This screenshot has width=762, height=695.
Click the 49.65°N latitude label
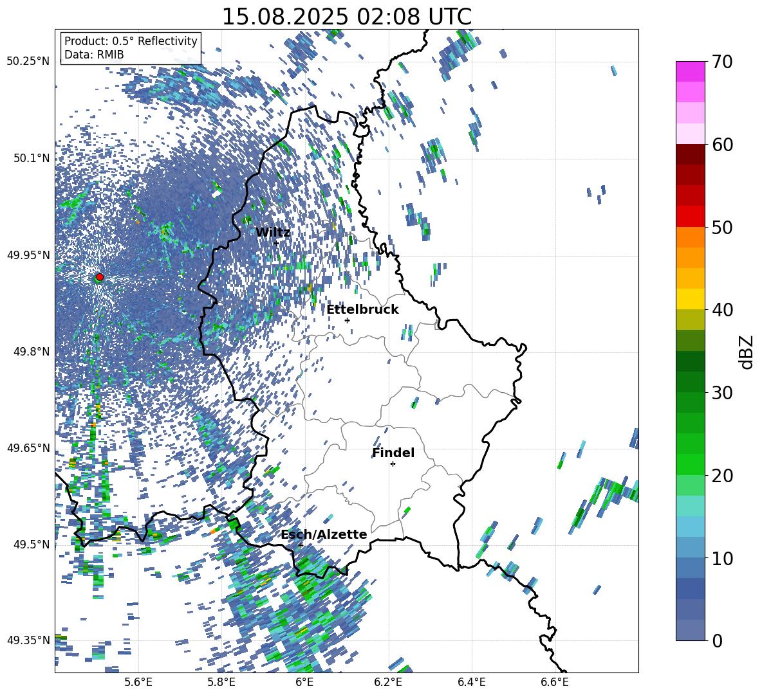click(x=28, y=447)
